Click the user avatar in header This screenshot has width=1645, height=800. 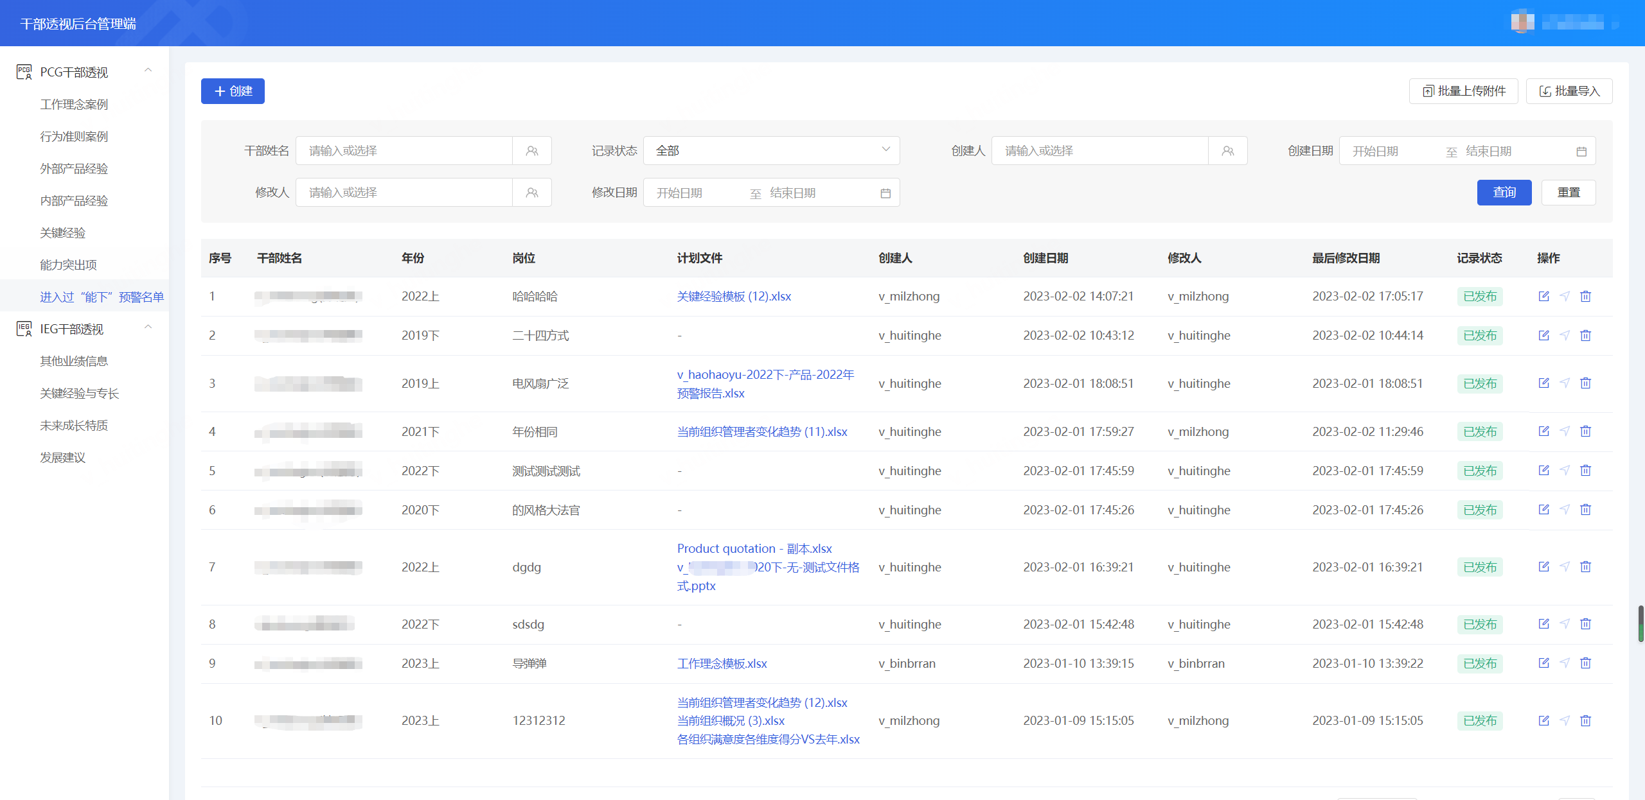point(1522,22)
